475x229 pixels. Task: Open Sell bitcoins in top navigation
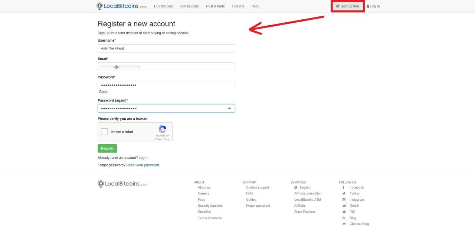tap(189, 6)
